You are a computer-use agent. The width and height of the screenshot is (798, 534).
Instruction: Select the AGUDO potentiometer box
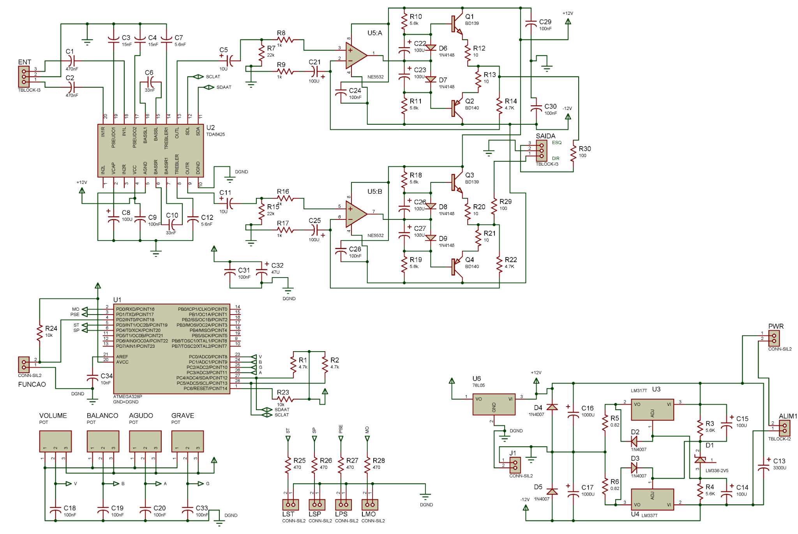pos(145,441)
